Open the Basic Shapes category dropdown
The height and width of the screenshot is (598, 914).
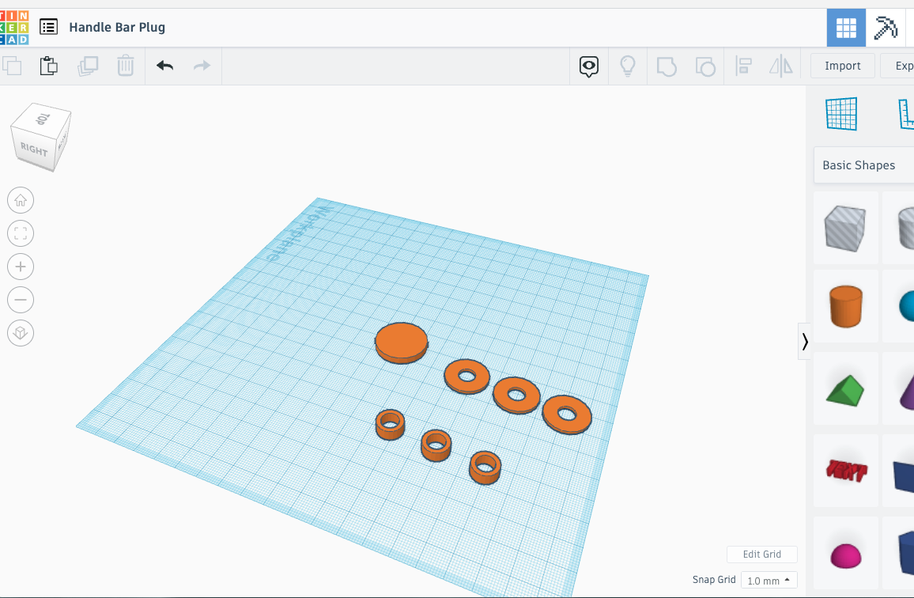pos(863,165)
